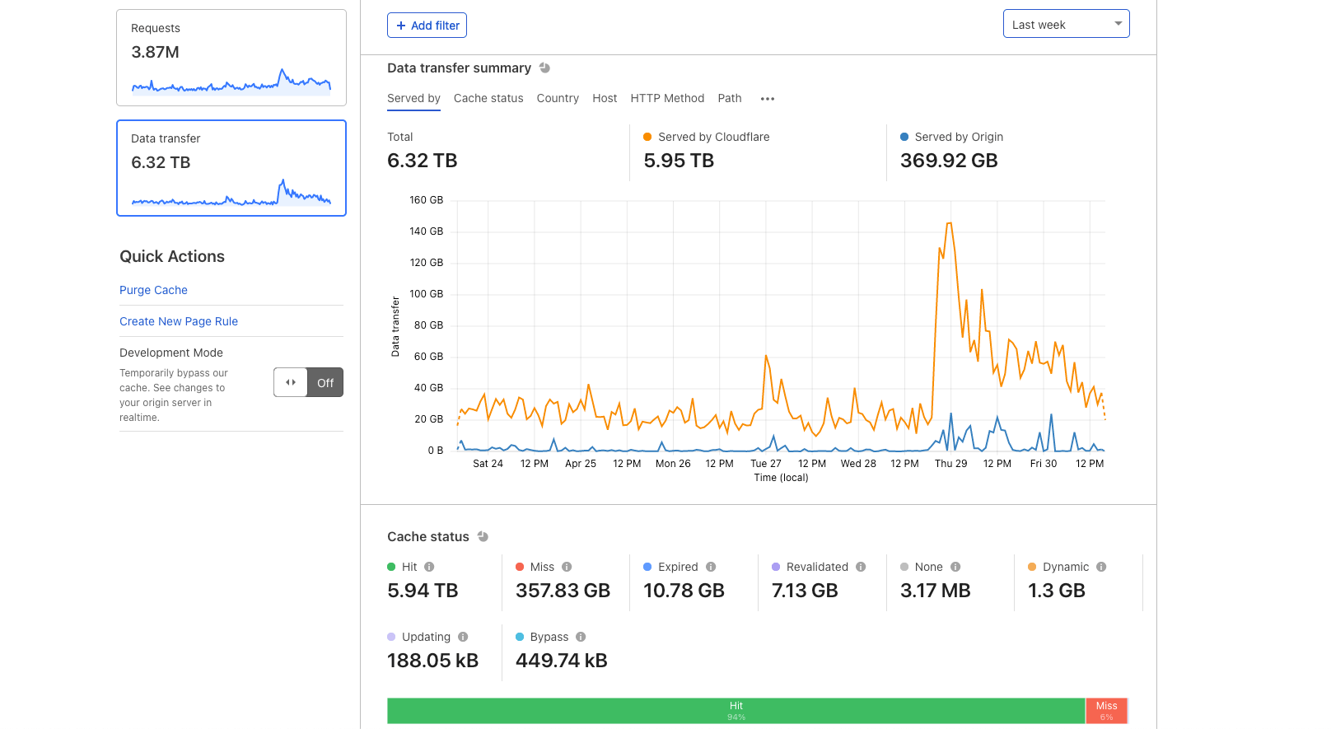Click the 188.05 kB Updating value
The image size is (1331, 729).
(432, 661)
